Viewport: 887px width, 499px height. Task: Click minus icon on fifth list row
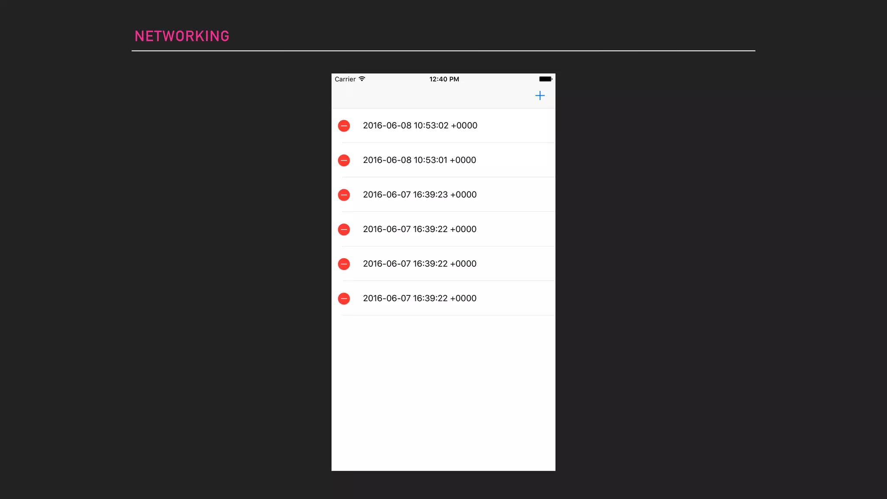pos(344,264)
